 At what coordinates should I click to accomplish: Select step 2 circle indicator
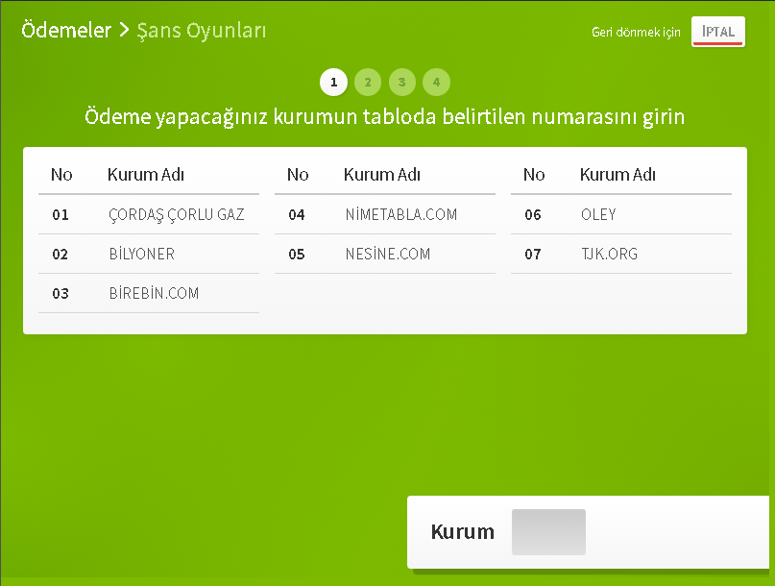pos(368,82)
